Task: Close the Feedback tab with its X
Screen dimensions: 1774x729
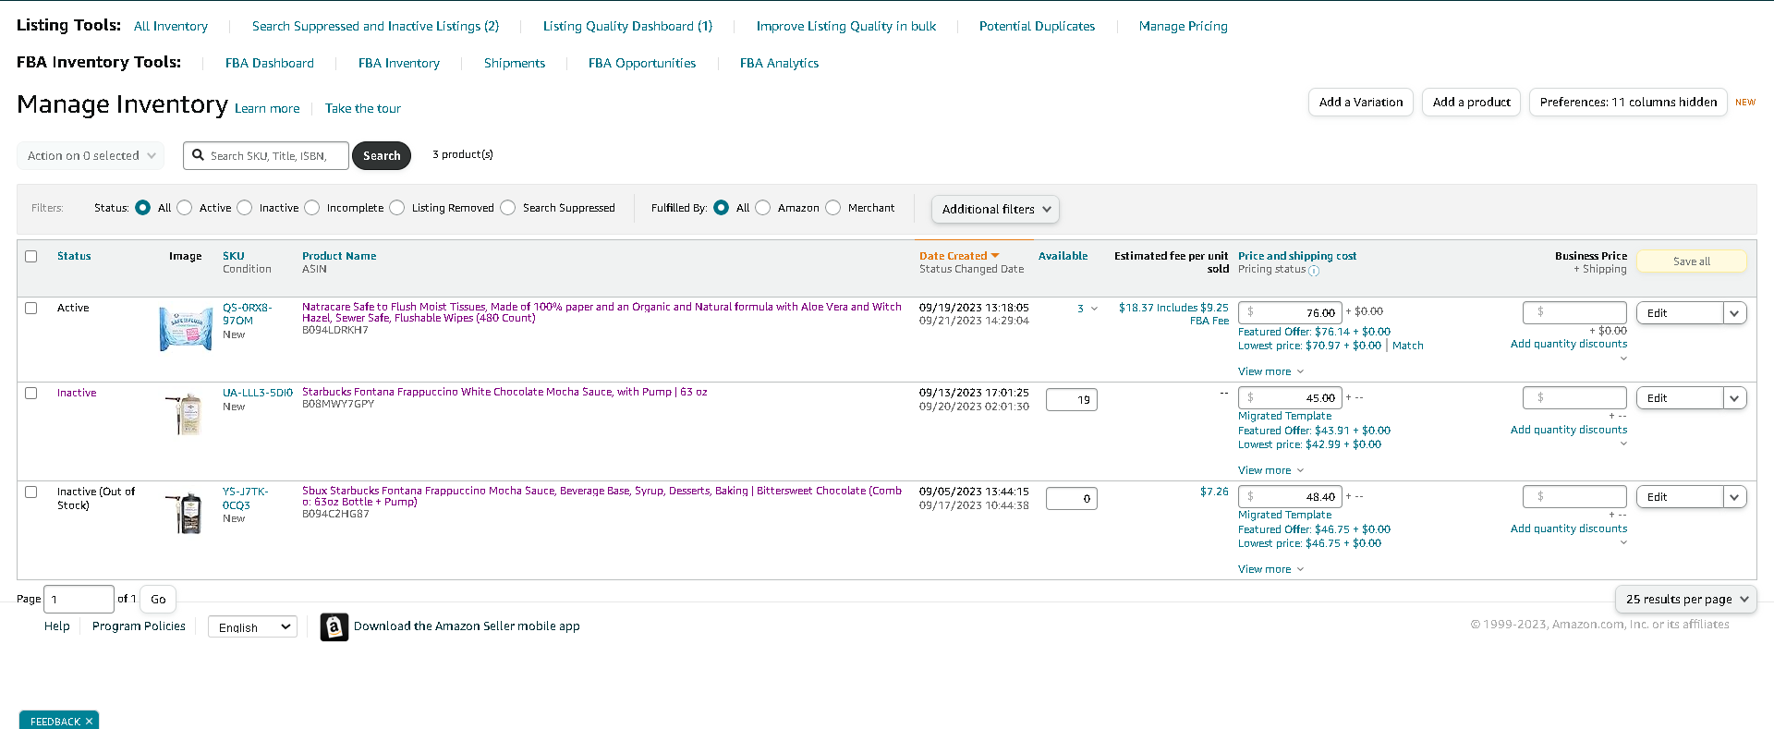Action: [89, 722]
